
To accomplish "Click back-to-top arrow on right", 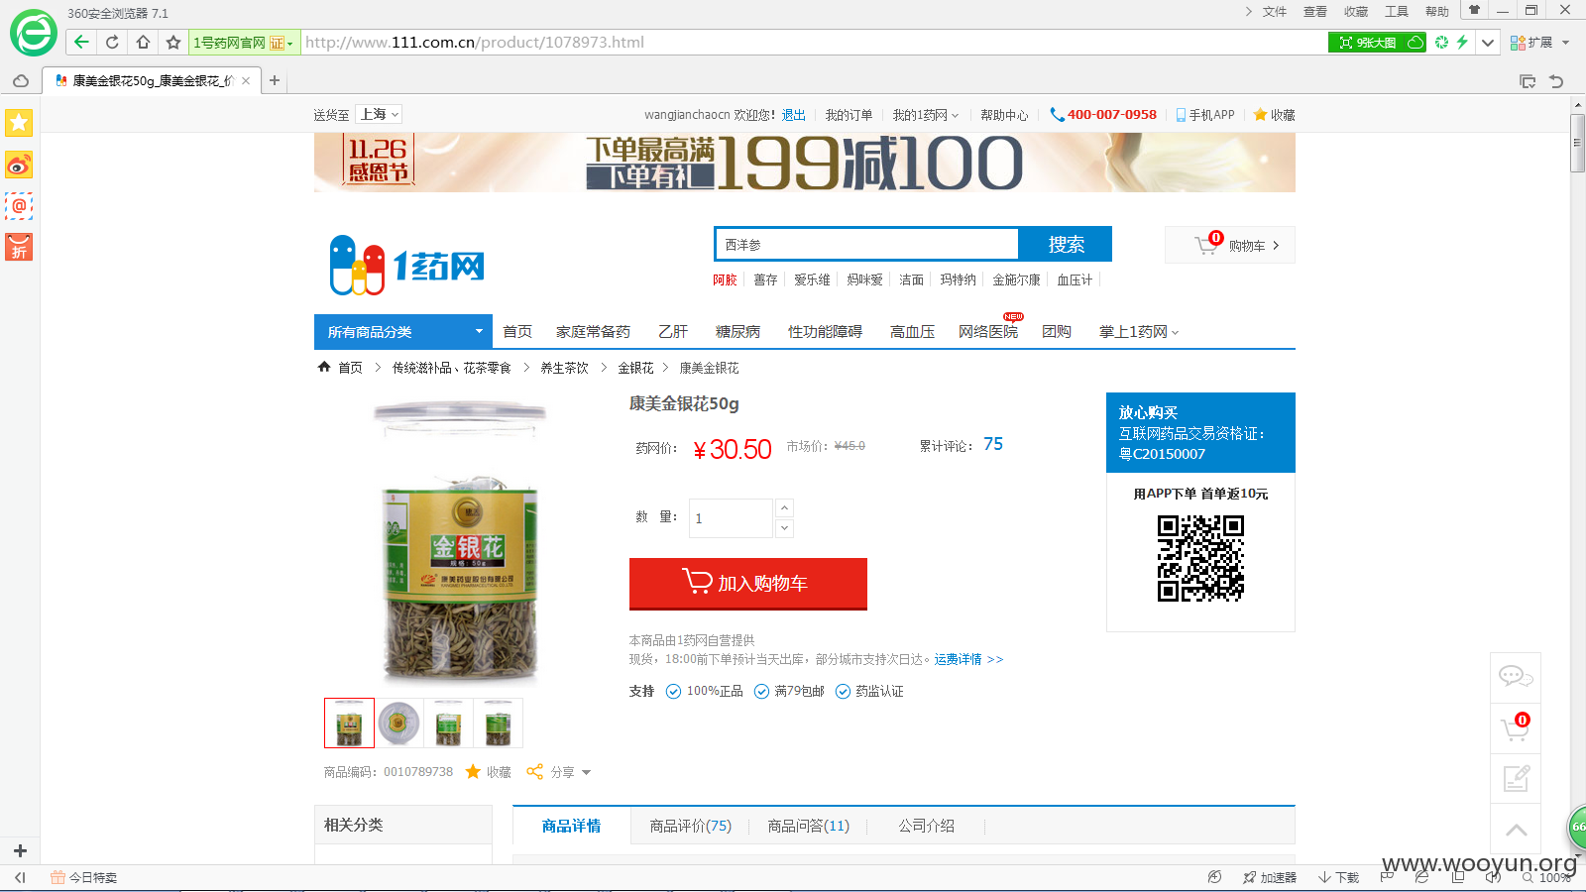I will 1516,830.
